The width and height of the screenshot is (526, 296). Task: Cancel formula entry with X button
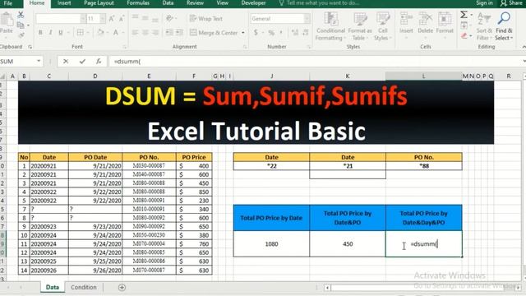[x=66, y=61]
